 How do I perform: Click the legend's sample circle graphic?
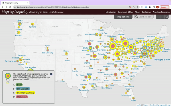point(8,76)
